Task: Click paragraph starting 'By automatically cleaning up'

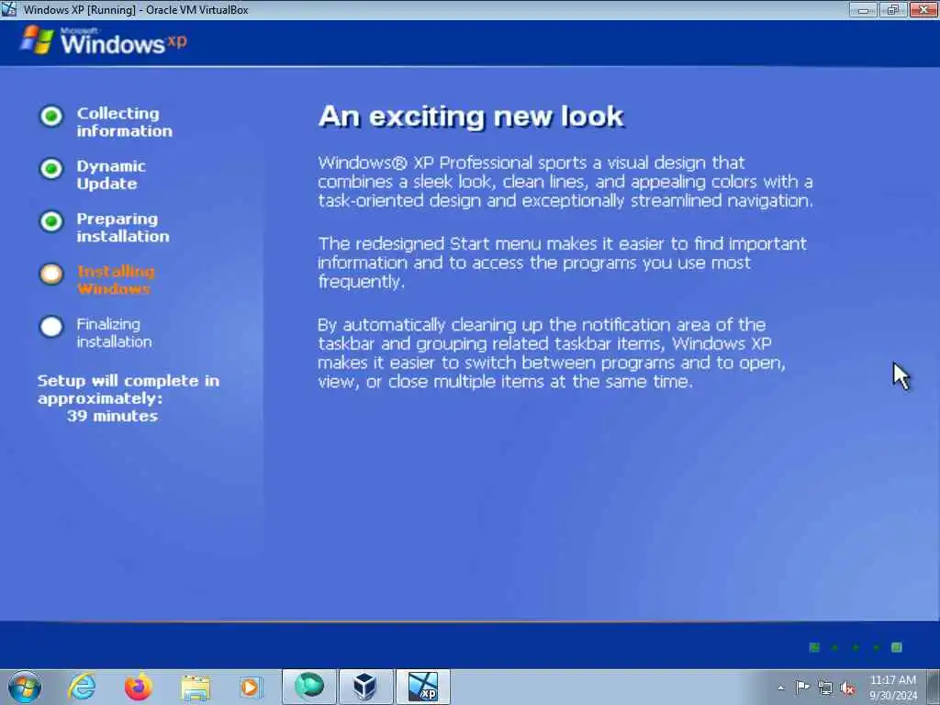Action: [552, 353]
